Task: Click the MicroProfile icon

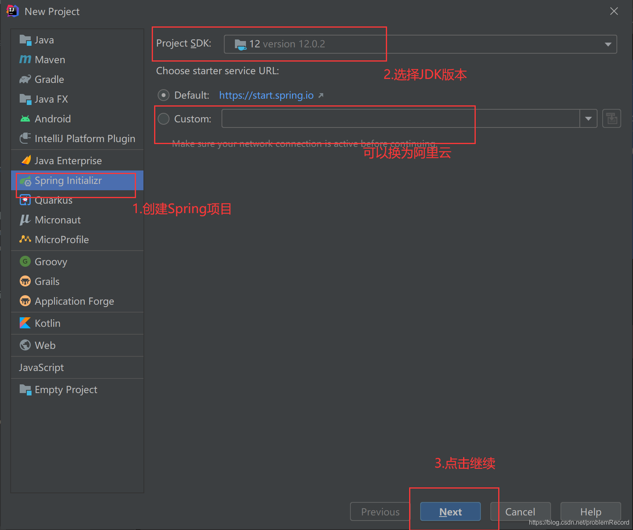Action: click(25, 239)
